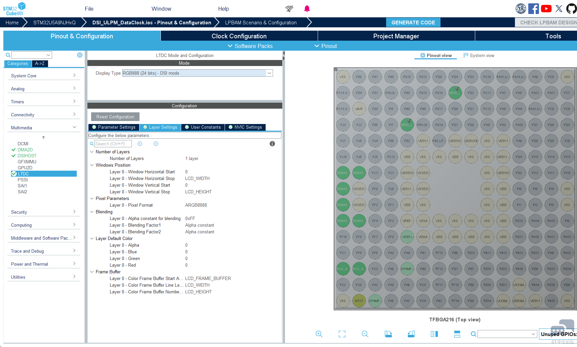
Task: Fit the chip to the window
Action: pyautogui.click(x=342, y=334)
